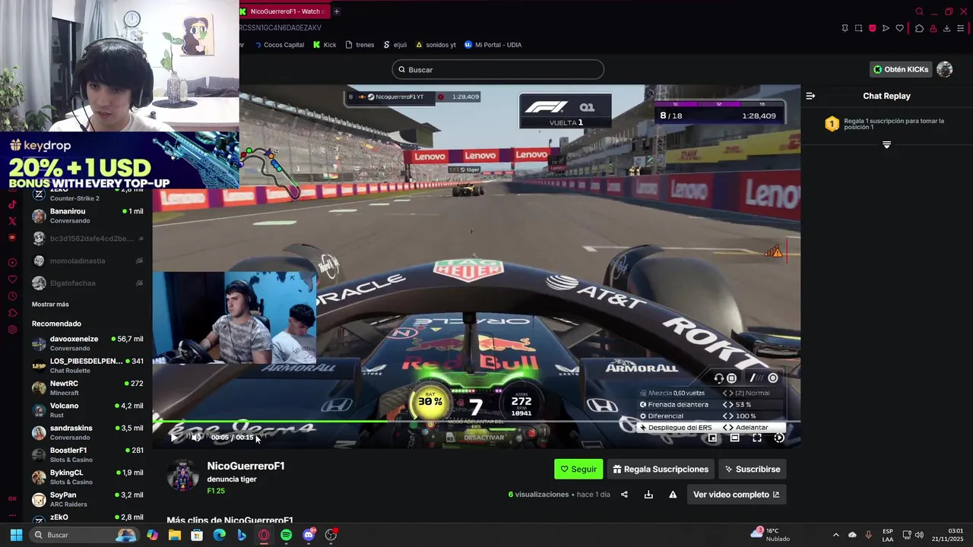Expand sidebar with Mostrar más

[50, 304]
